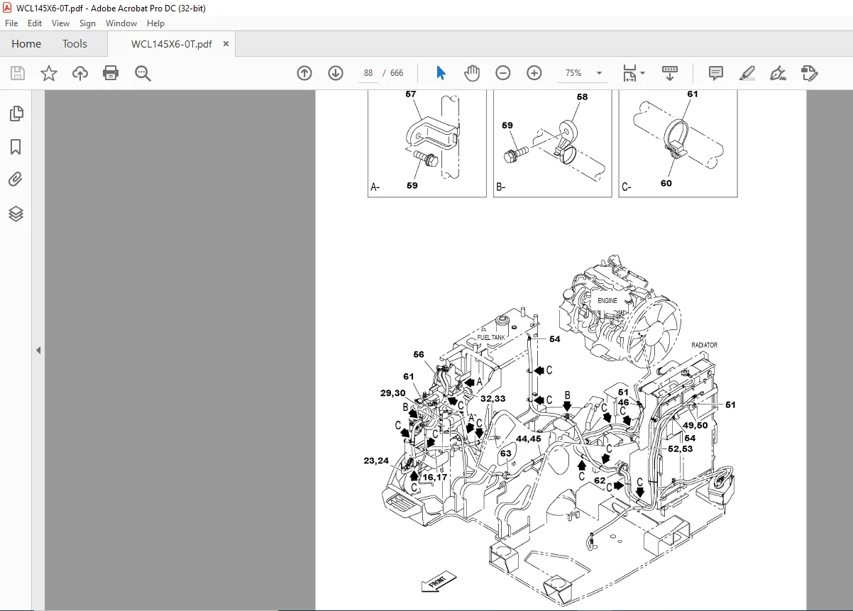Click part number 56 in the diagram
This screenshot has height=611, width=853.
(x=419, y=355)
